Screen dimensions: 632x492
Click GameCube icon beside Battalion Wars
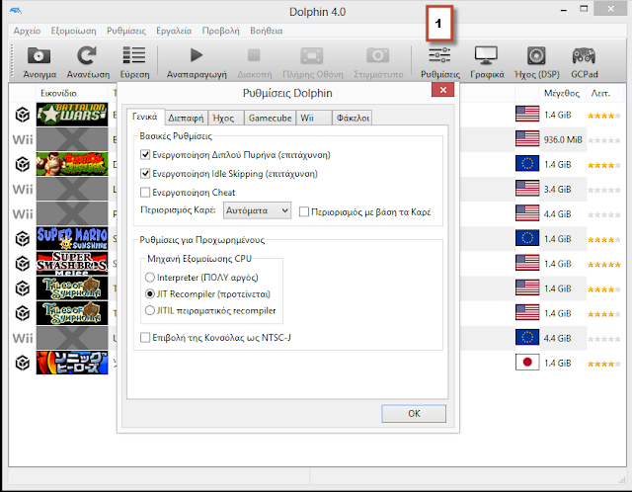coord(23,115)
